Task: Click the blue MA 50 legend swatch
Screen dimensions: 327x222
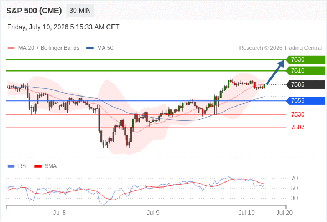Action: (x=90, y=48)
